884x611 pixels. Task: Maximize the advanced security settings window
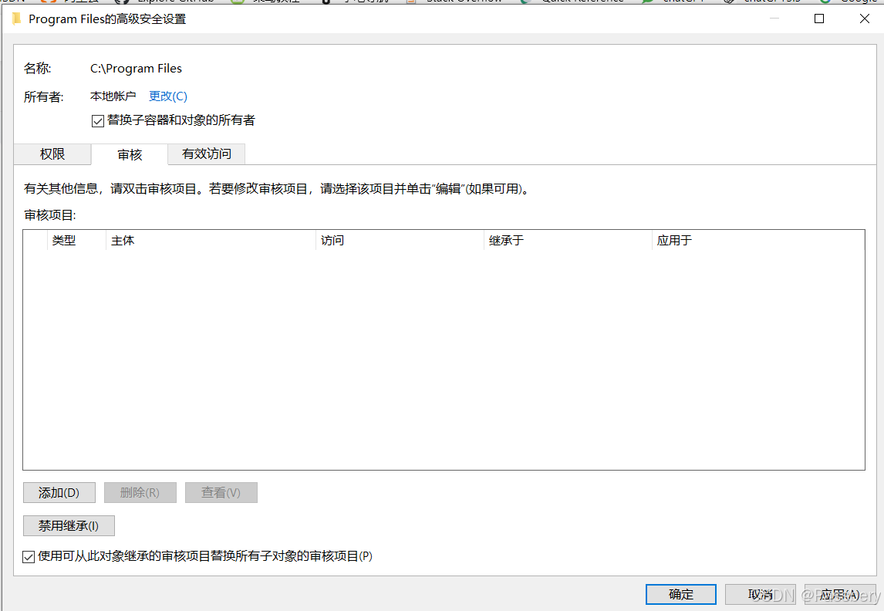819,19
